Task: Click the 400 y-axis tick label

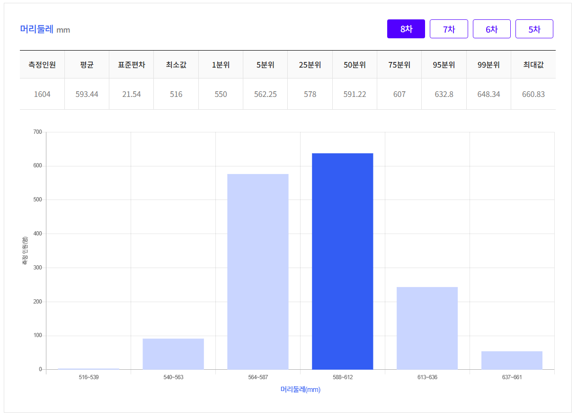Action: point(37,234)
